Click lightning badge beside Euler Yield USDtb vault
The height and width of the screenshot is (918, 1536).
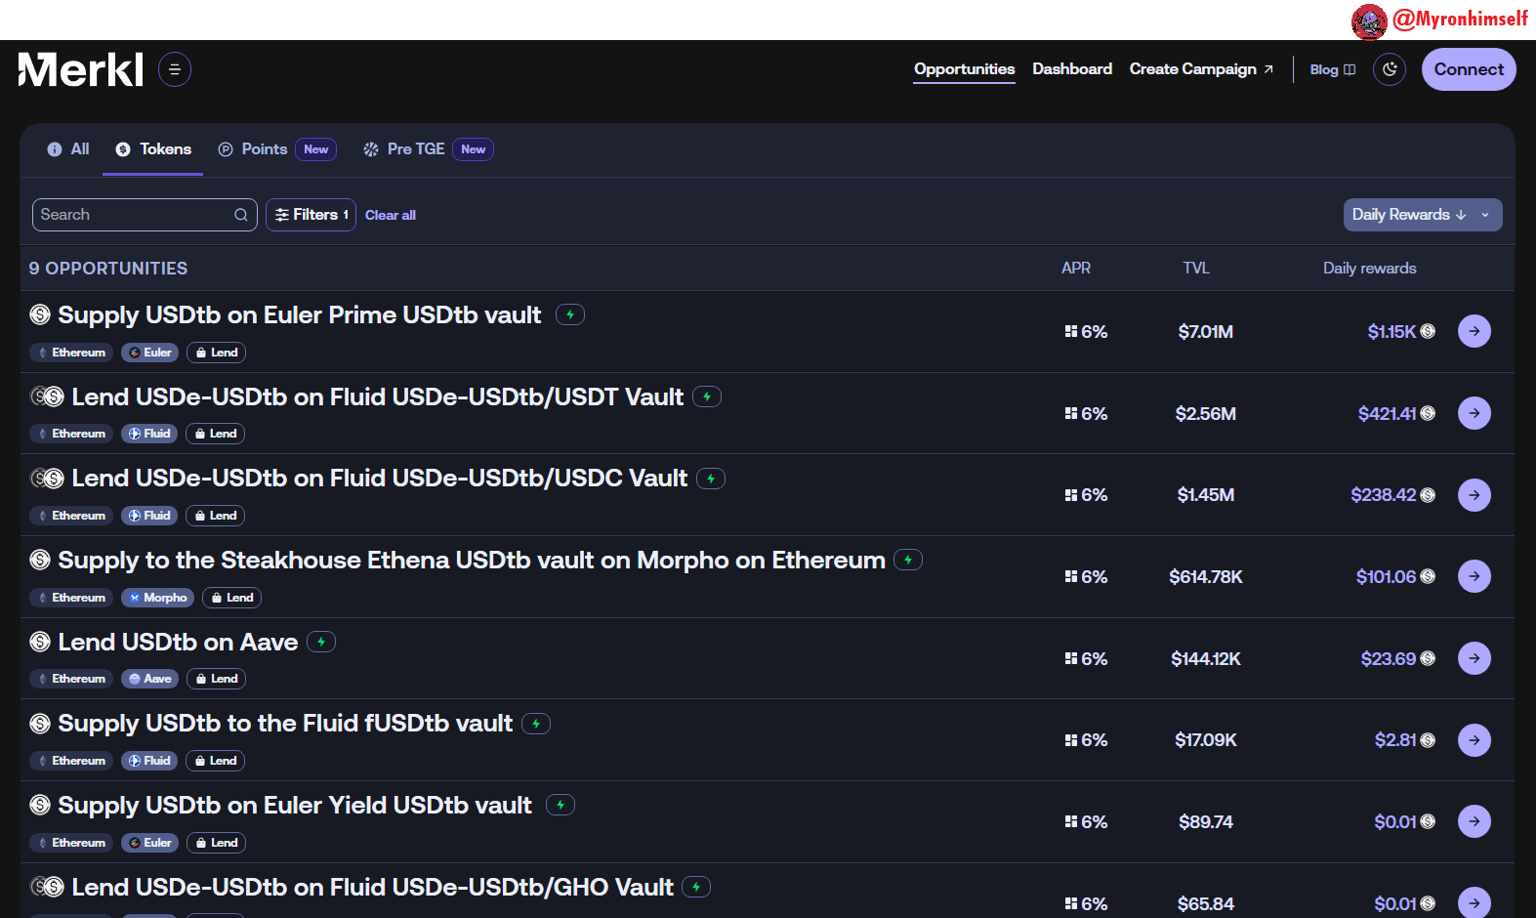tap(560, 805)
